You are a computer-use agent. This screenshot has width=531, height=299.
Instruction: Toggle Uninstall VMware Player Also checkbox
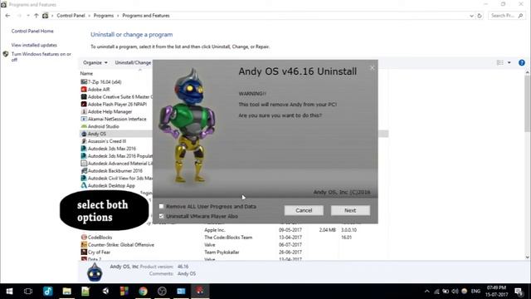click(x=162, y=216)
